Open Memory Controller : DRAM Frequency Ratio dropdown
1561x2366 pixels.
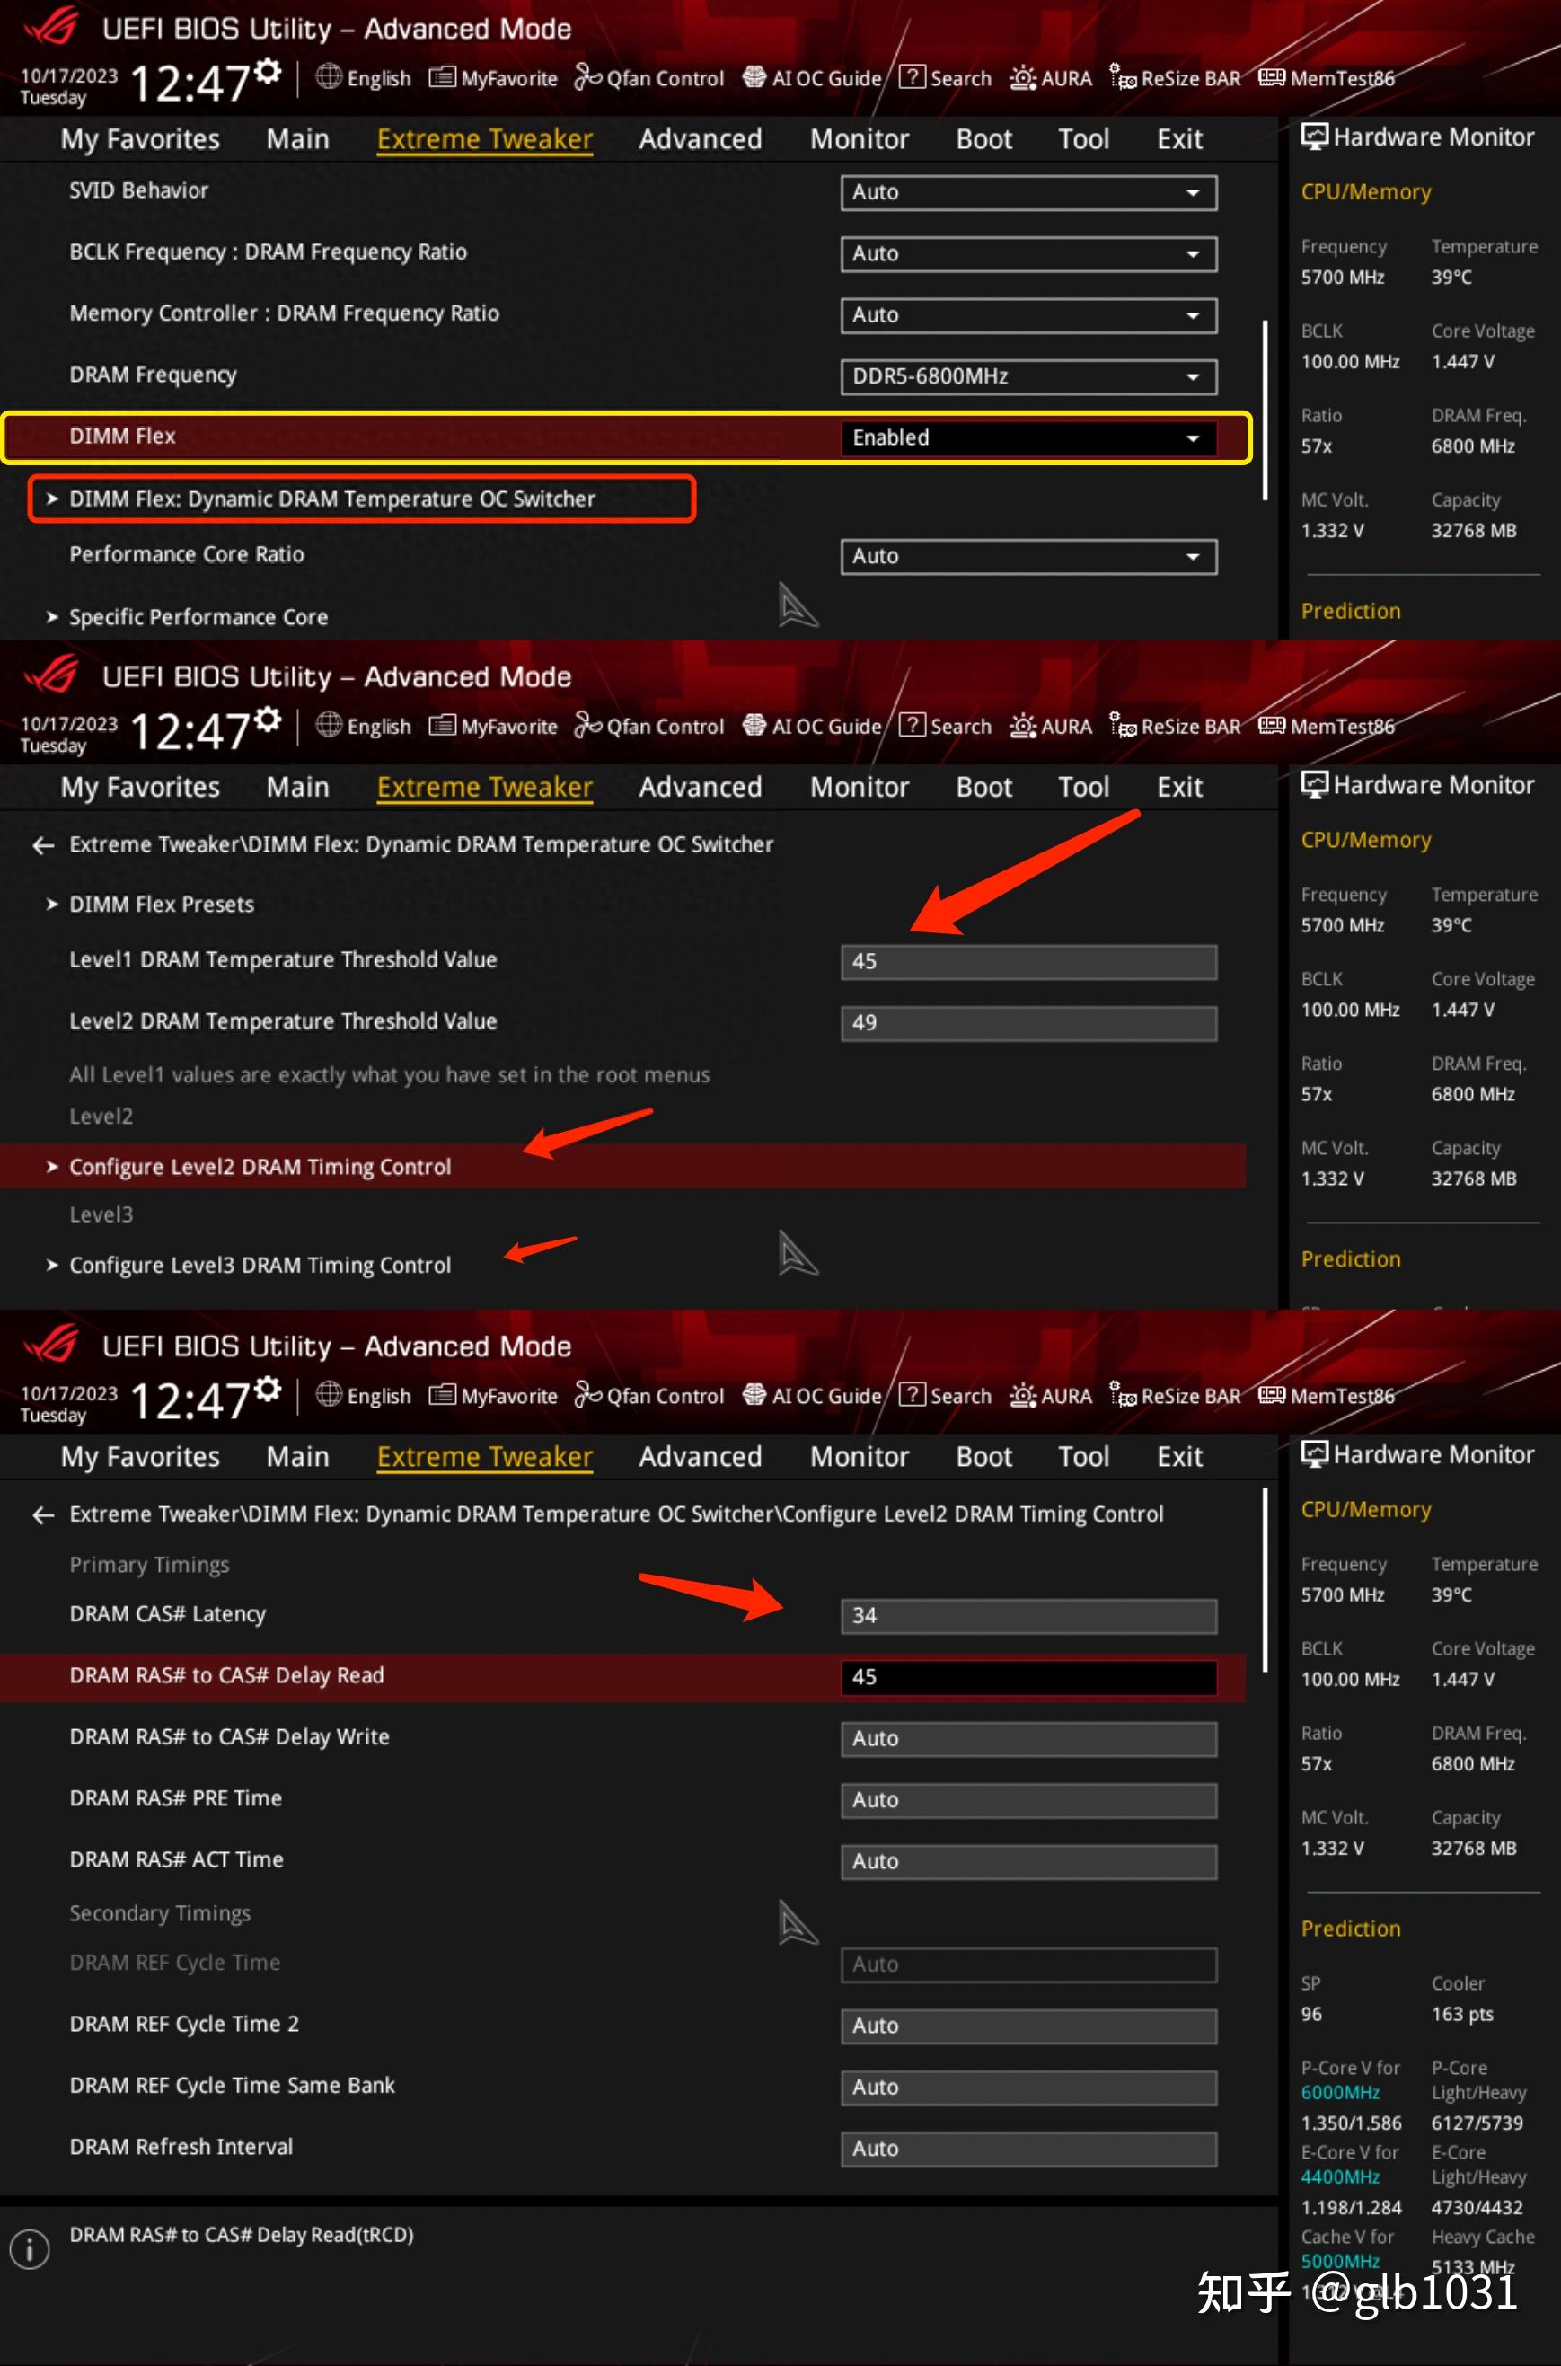1028,315
